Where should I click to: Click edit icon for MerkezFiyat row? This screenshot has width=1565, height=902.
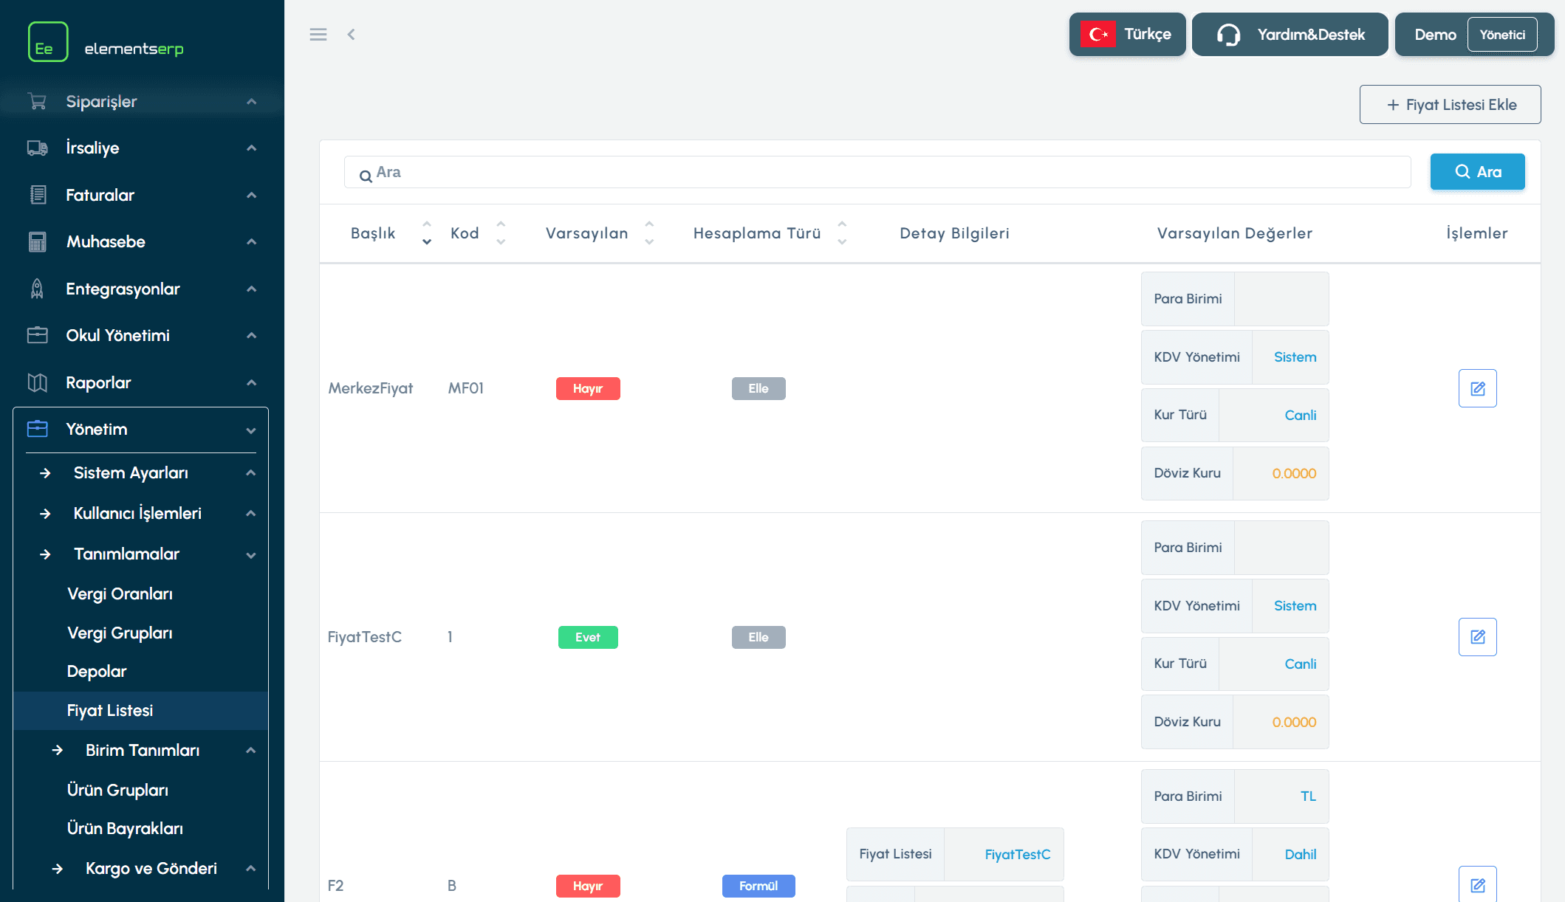[1477, 388]
